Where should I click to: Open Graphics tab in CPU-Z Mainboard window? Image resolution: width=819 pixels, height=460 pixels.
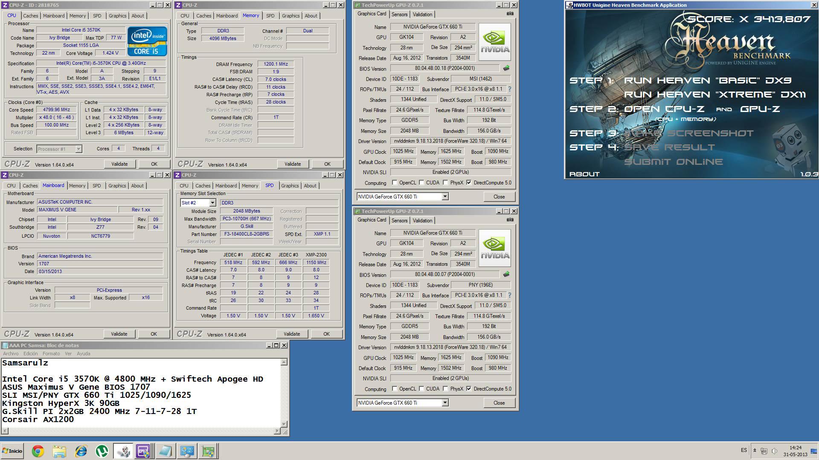pos(117,186)
